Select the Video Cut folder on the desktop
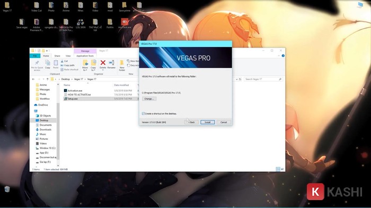The width and height of the screenshot is (371, 208). tap(36, 7)
